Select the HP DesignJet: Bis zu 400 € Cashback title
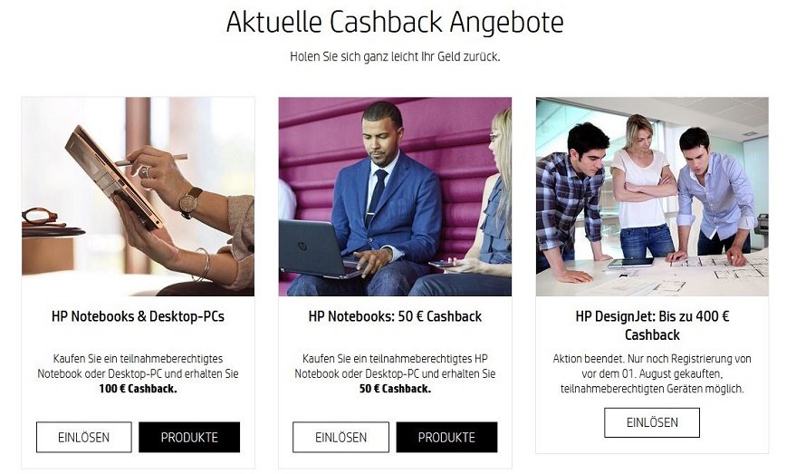796x474 pixels. [652, 325]
